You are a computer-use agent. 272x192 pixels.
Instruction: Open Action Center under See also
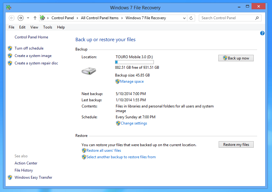(26, 163)
